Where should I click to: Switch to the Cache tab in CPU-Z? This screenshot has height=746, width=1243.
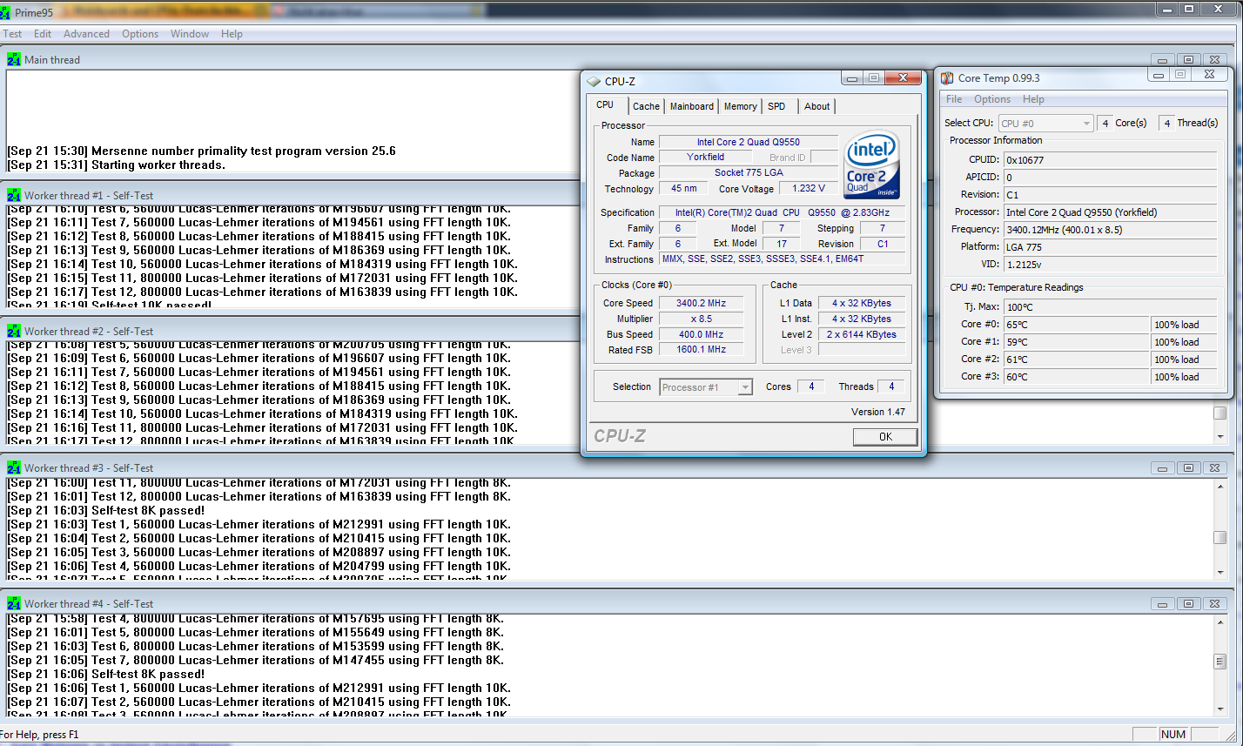(646, 106)
